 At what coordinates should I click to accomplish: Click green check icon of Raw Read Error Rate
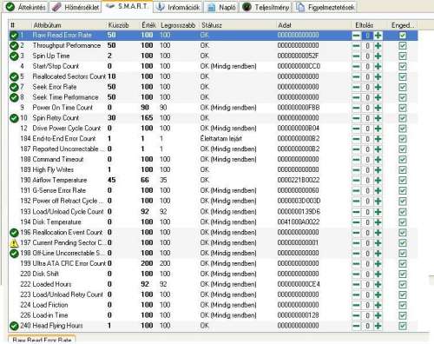[14, 36]
